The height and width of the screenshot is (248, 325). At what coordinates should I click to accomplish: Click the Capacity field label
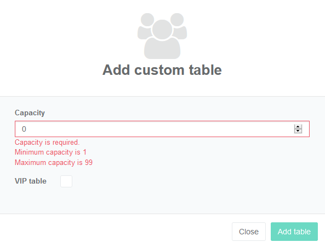(30, 113)
